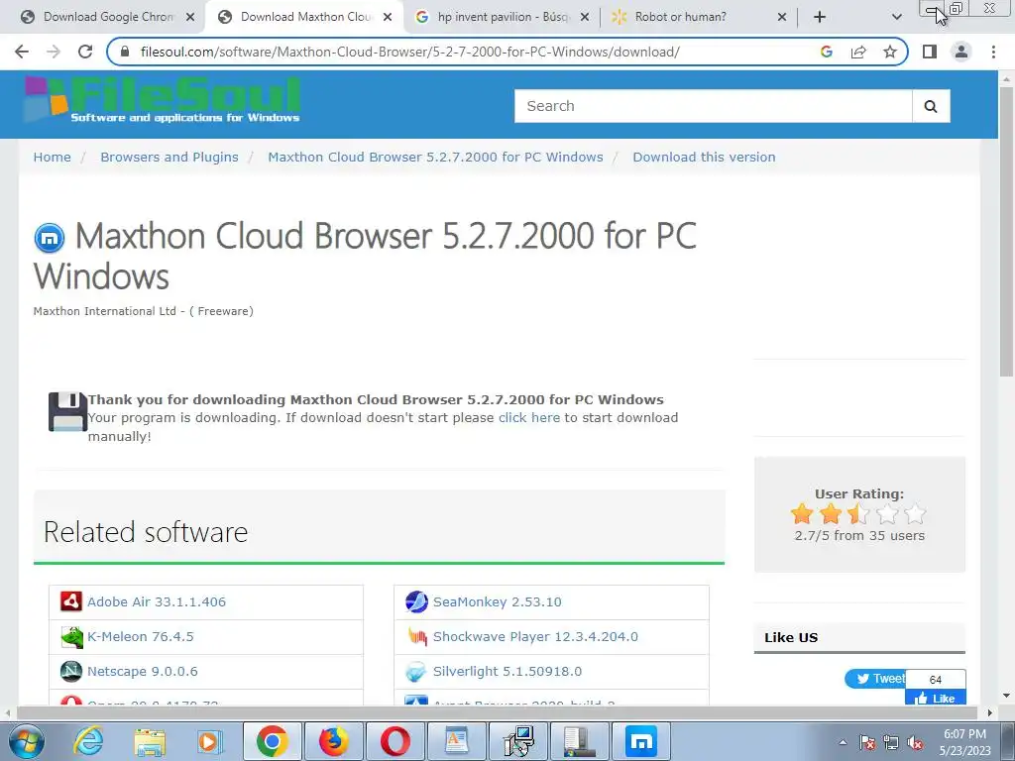Open a new browser tab
The image size is (1015, 761).
pyautogui.click(x=820, y=17)
